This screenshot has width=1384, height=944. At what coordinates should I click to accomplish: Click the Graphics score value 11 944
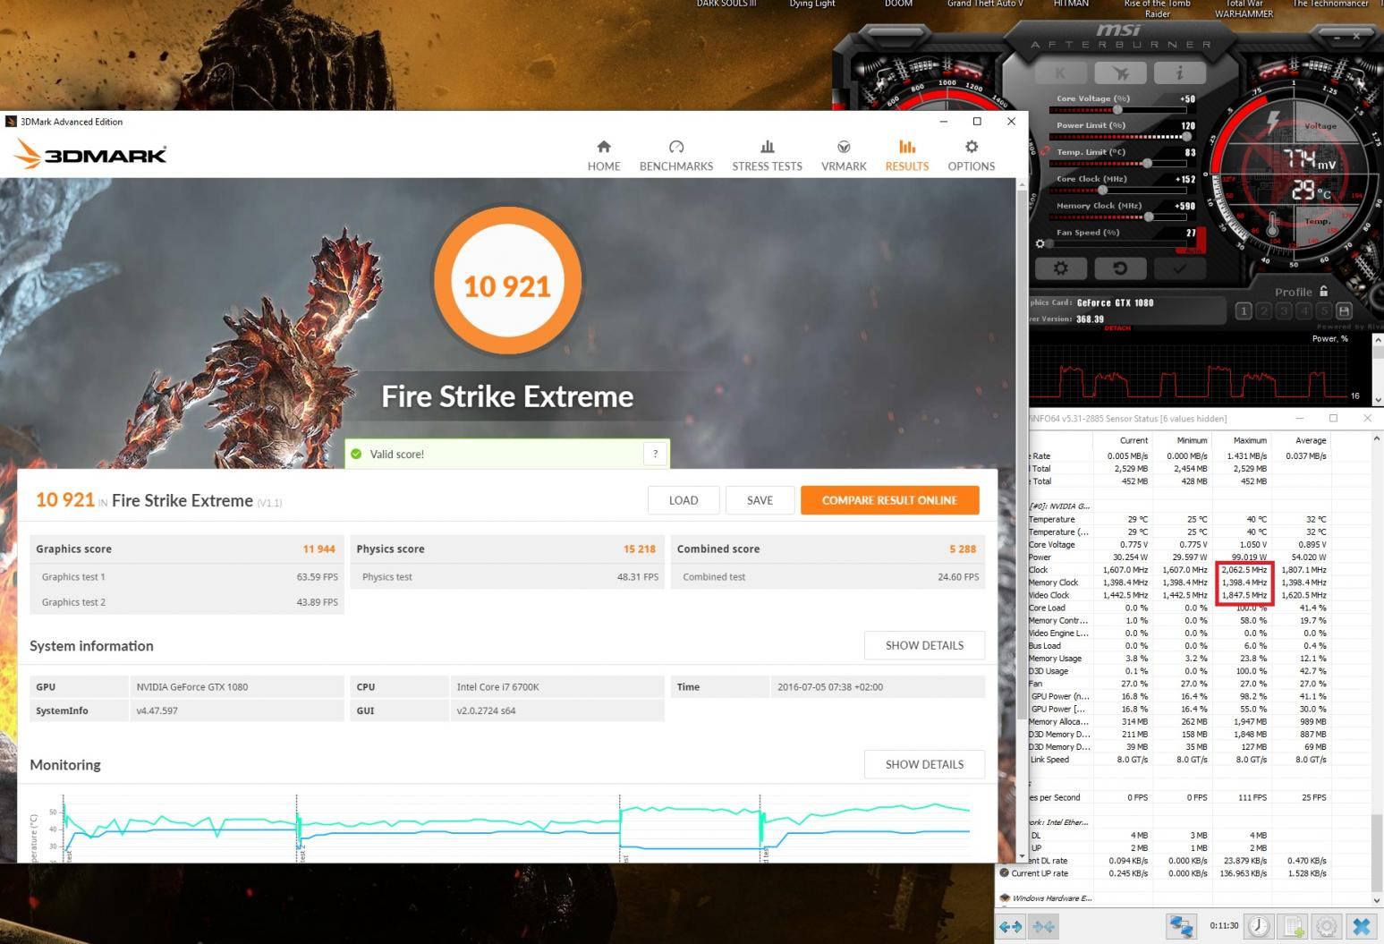(318, 549)
